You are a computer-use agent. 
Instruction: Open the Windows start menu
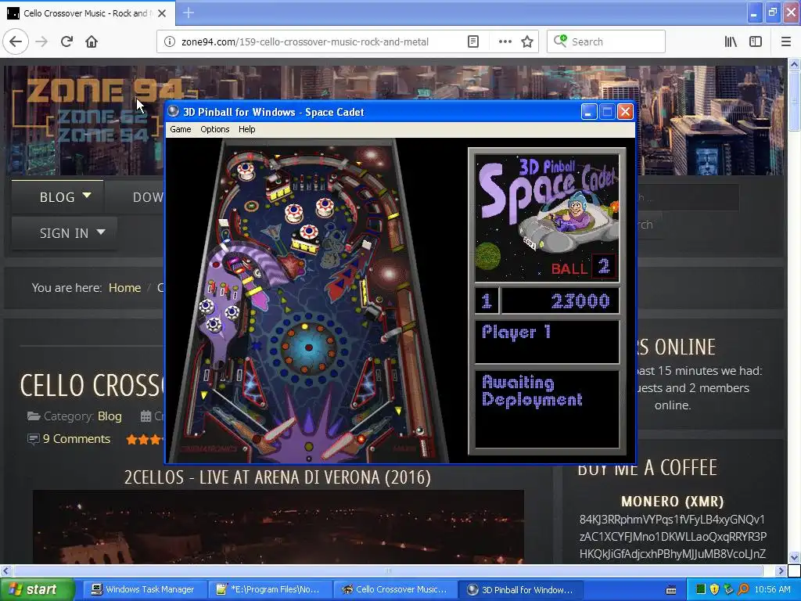point(36,589)
